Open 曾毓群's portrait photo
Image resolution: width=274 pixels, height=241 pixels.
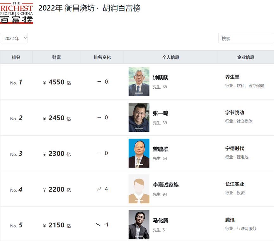click(139, 153)
